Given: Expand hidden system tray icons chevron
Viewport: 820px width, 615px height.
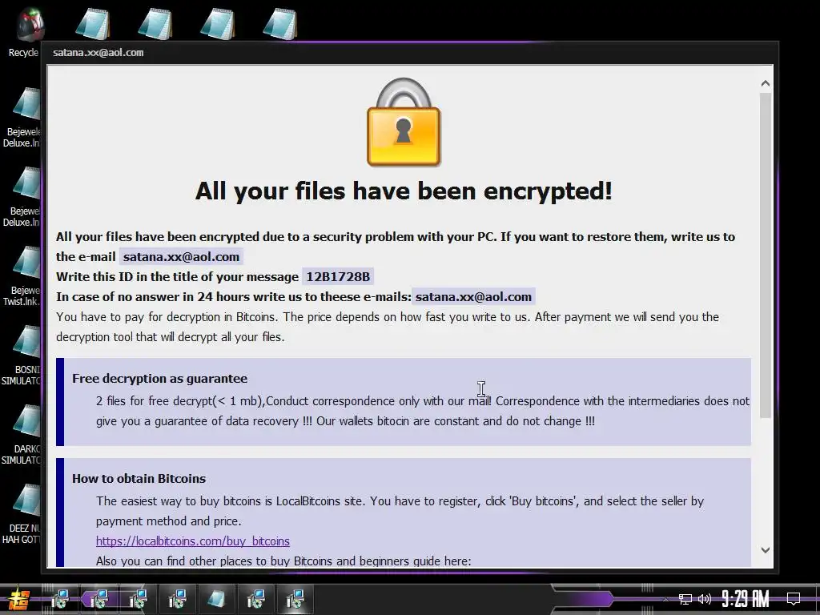Looking at the screenshot, I should 665,599.
